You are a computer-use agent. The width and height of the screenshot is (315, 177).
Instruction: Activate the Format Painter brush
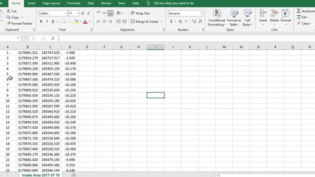click(8, 24)
